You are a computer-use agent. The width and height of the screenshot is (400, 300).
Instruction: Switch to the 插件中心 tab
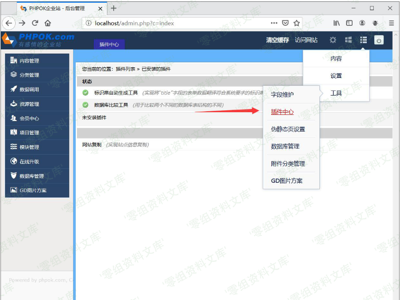109,44
